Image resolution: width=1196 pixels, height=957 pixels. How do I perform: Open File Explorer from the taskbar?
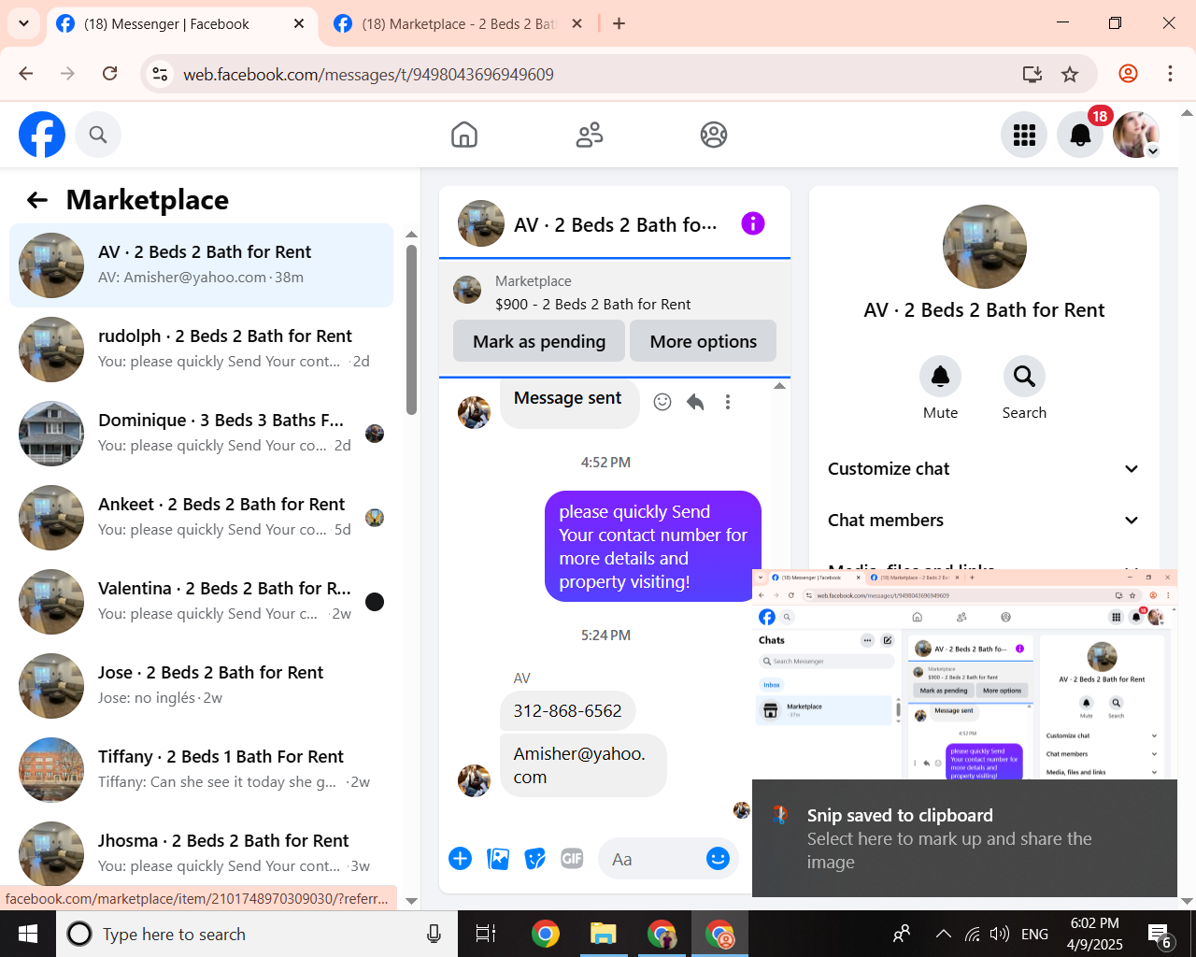604,934
